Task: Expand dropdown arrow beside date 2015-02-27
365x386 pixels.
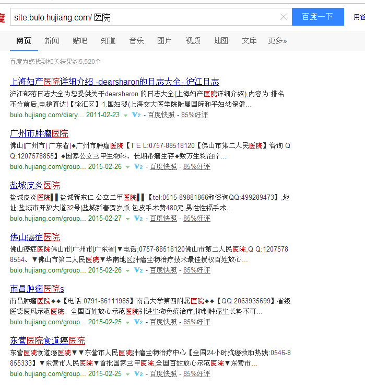Action: pyautogui.click(x=127, y=219)
